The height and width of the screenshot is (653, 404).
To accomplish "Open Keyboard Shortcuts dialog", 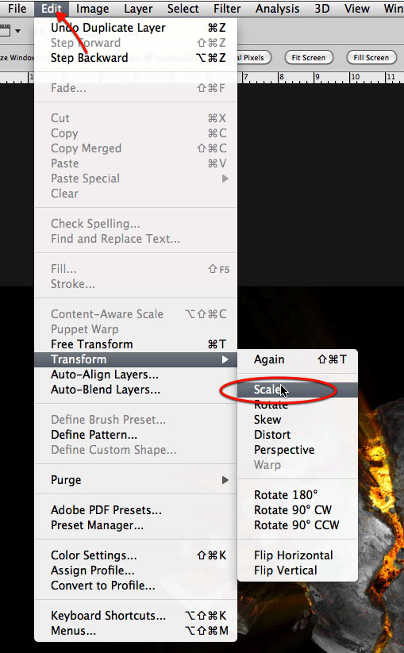I will point(136,615).
